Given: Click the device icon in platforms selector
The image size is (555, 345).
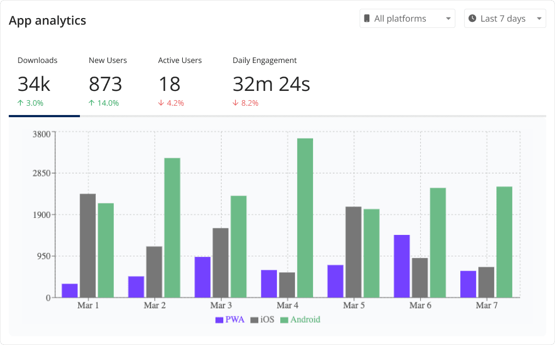Looking at the screenshot, I should 367,19.
